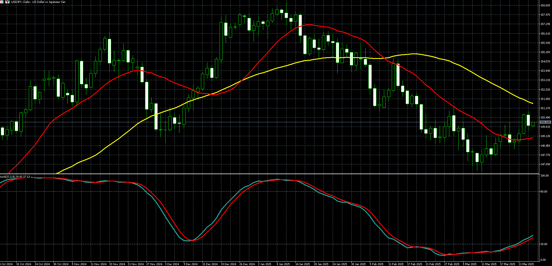This screenshot has width=552, height=266.
Task: Click the current price label 150.143
Action: tap(545, 122)
